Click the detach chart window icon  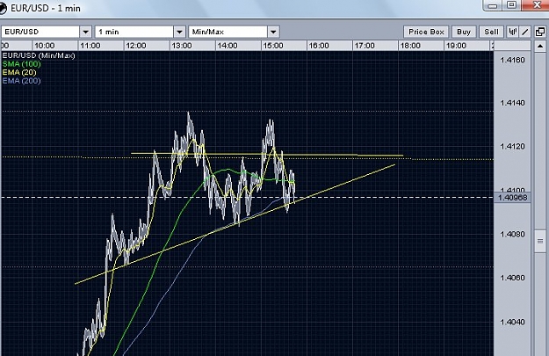tap(540, 32)
